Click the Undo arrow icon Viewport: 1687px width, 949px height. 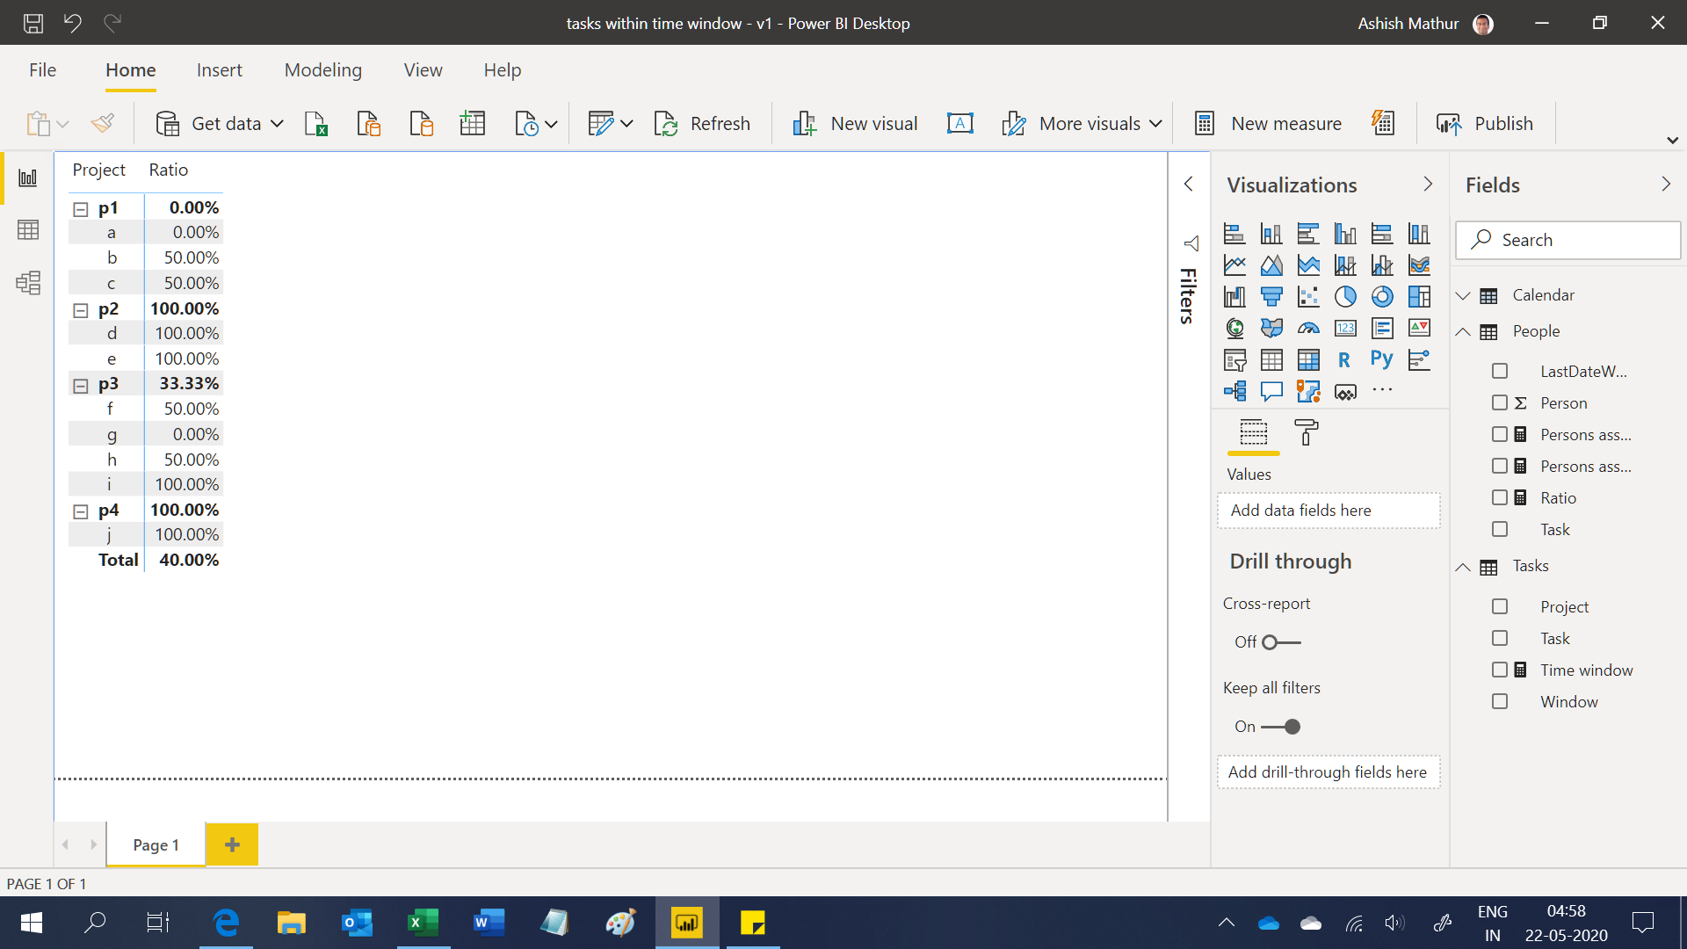click(73, 23)
